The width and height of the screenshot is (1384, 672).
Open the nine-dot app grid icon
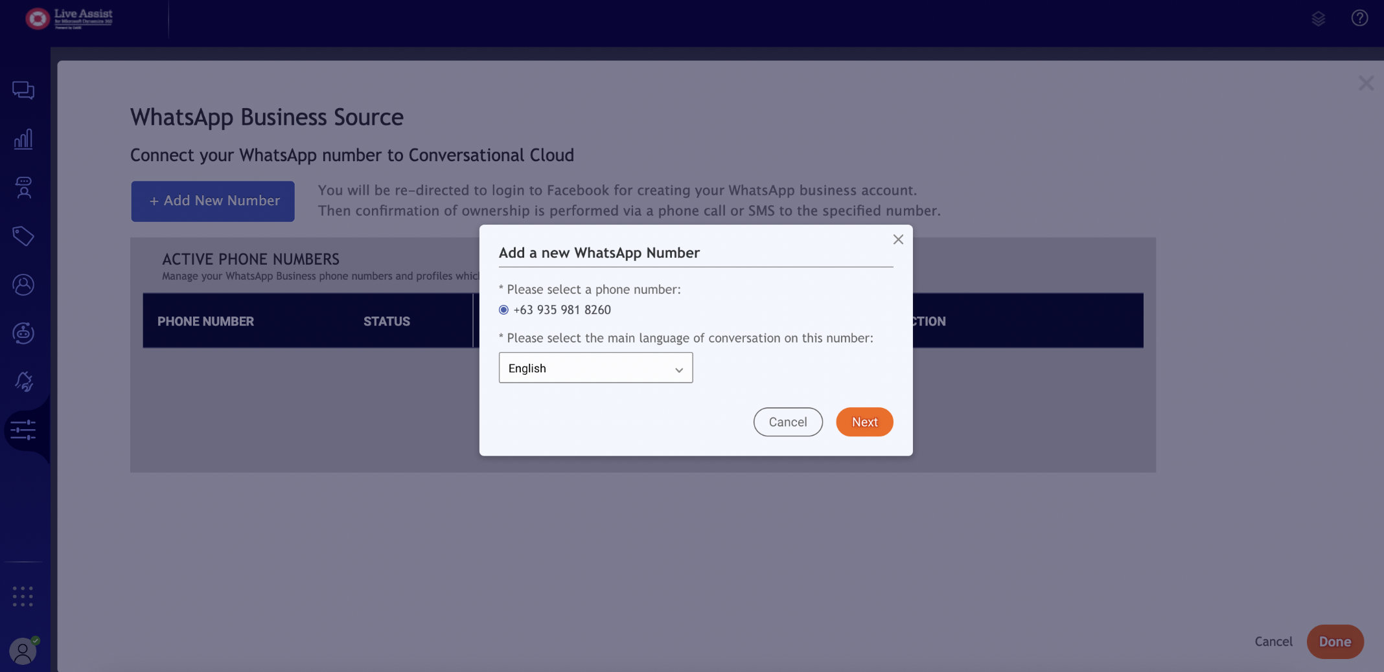click(x=23, y=596)
